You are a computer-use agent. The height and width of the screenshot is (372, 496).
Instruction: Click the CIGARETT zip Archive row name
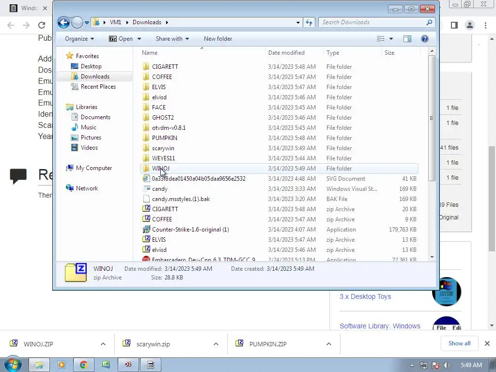click(x=165, y=209)
